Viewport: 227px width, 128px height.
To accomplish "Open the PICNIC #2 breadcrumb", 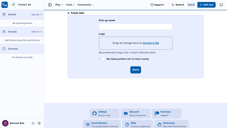I will point(24,5).
